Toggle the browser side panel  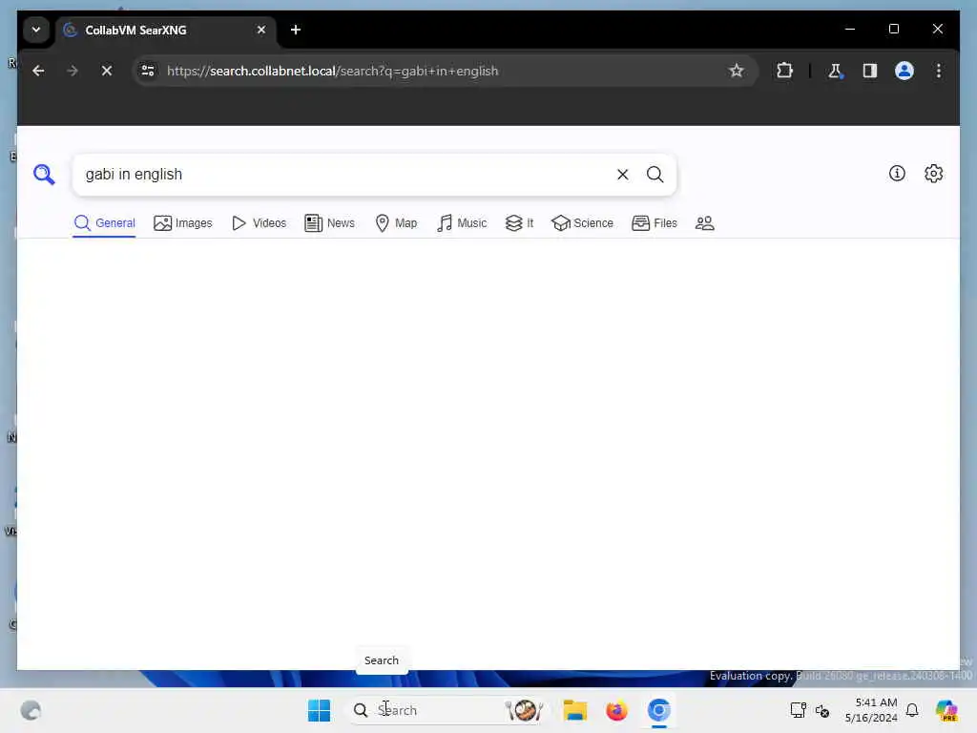pyautogui.click(x=870, y=71)
